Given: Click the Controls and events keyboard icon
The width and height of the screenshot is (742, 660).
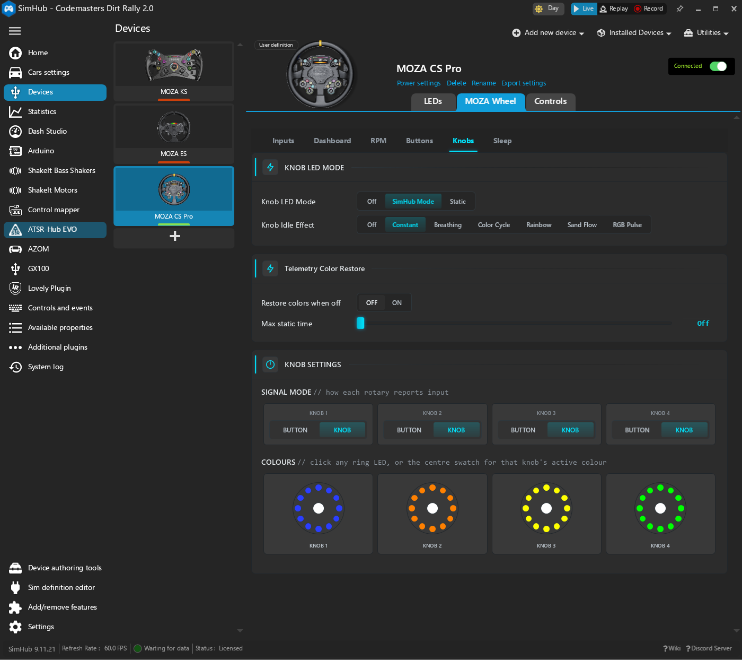Looking at the screenshot, I should pos(15,308).
